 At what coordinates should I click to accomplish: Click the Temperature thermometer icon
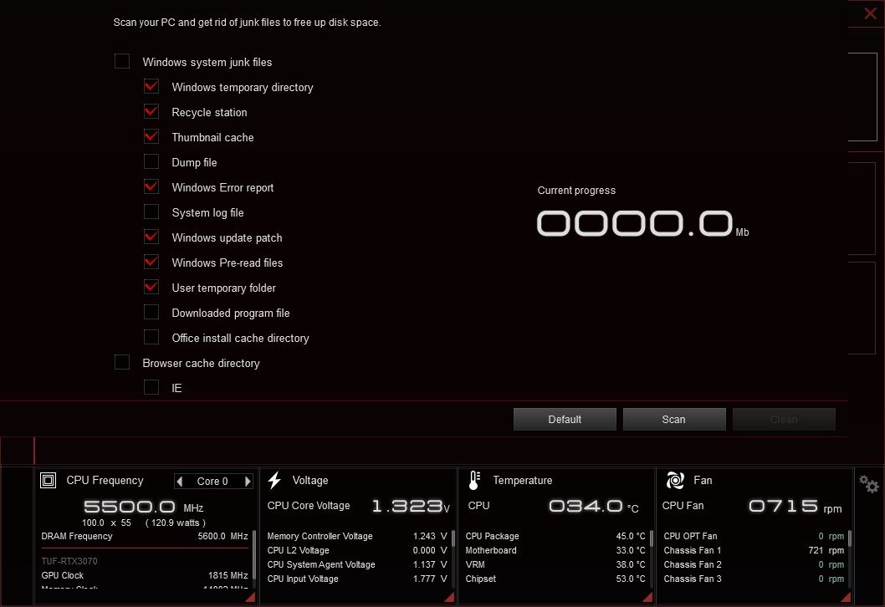click(474, 480)
